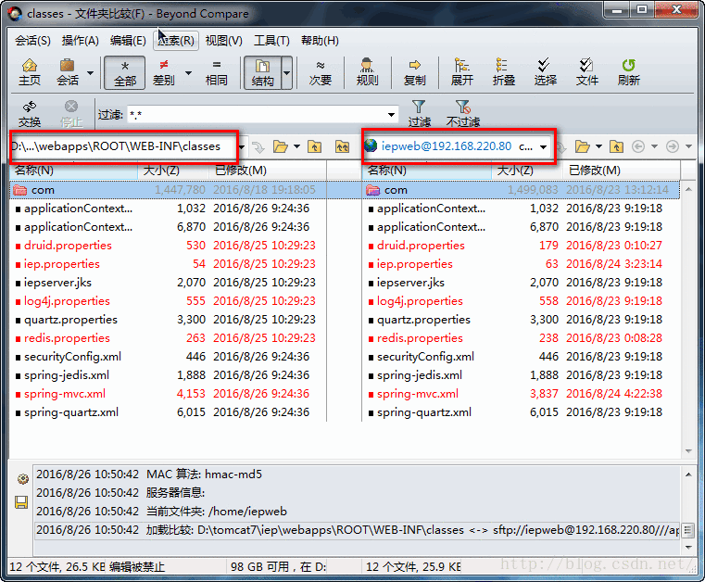The width and height of the screenshot is (705, 582).
Task: Click right pane browse folder icon
Action: 583,146
